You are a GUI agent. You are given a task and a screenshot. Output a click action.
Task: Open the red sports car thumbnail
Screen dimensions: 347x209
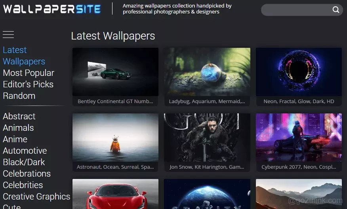pos(115,194)
